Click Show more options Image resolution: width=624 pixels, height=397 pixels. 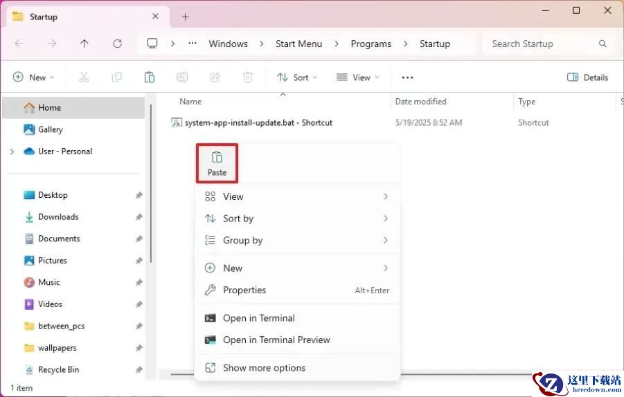click(297, 367)
